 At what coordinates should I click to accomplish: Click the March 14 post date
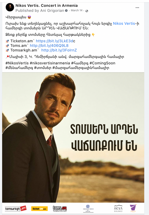77,10
